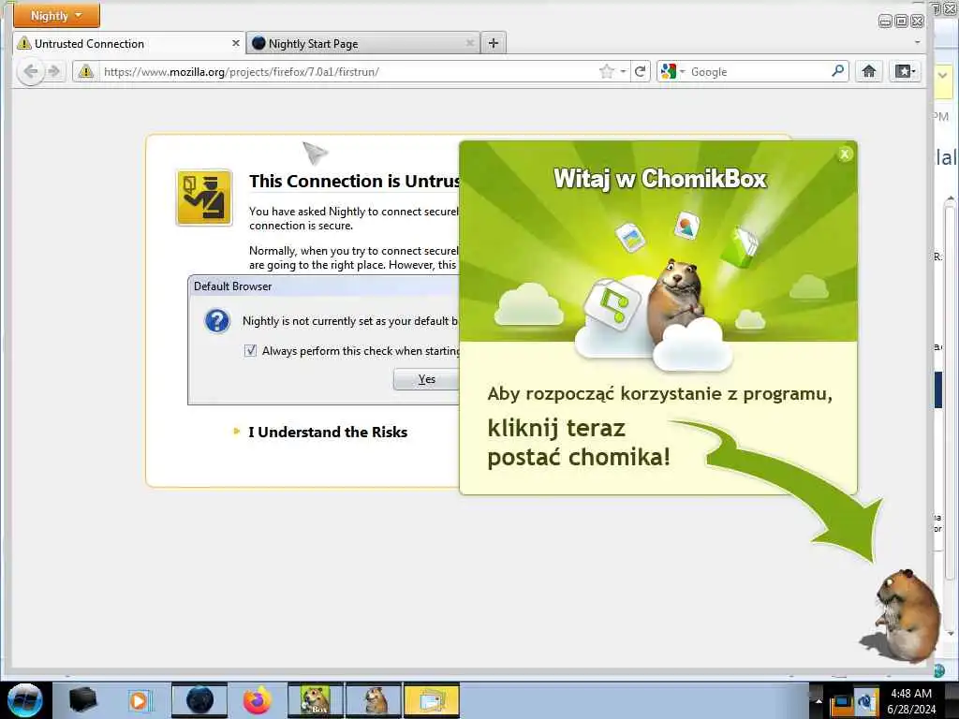The height and width of the screenshot is (719, 959).
Task: Click the green book icon in banner
Action: pos(740,246)
